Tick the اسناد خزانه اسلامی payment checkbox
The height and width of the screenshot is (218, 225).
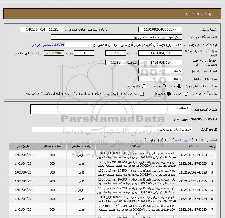point(142,94)
